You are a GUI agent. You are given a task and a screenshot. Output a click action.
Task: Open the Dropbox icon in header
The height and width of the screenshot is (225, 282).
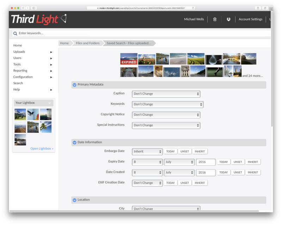(228, 19)
